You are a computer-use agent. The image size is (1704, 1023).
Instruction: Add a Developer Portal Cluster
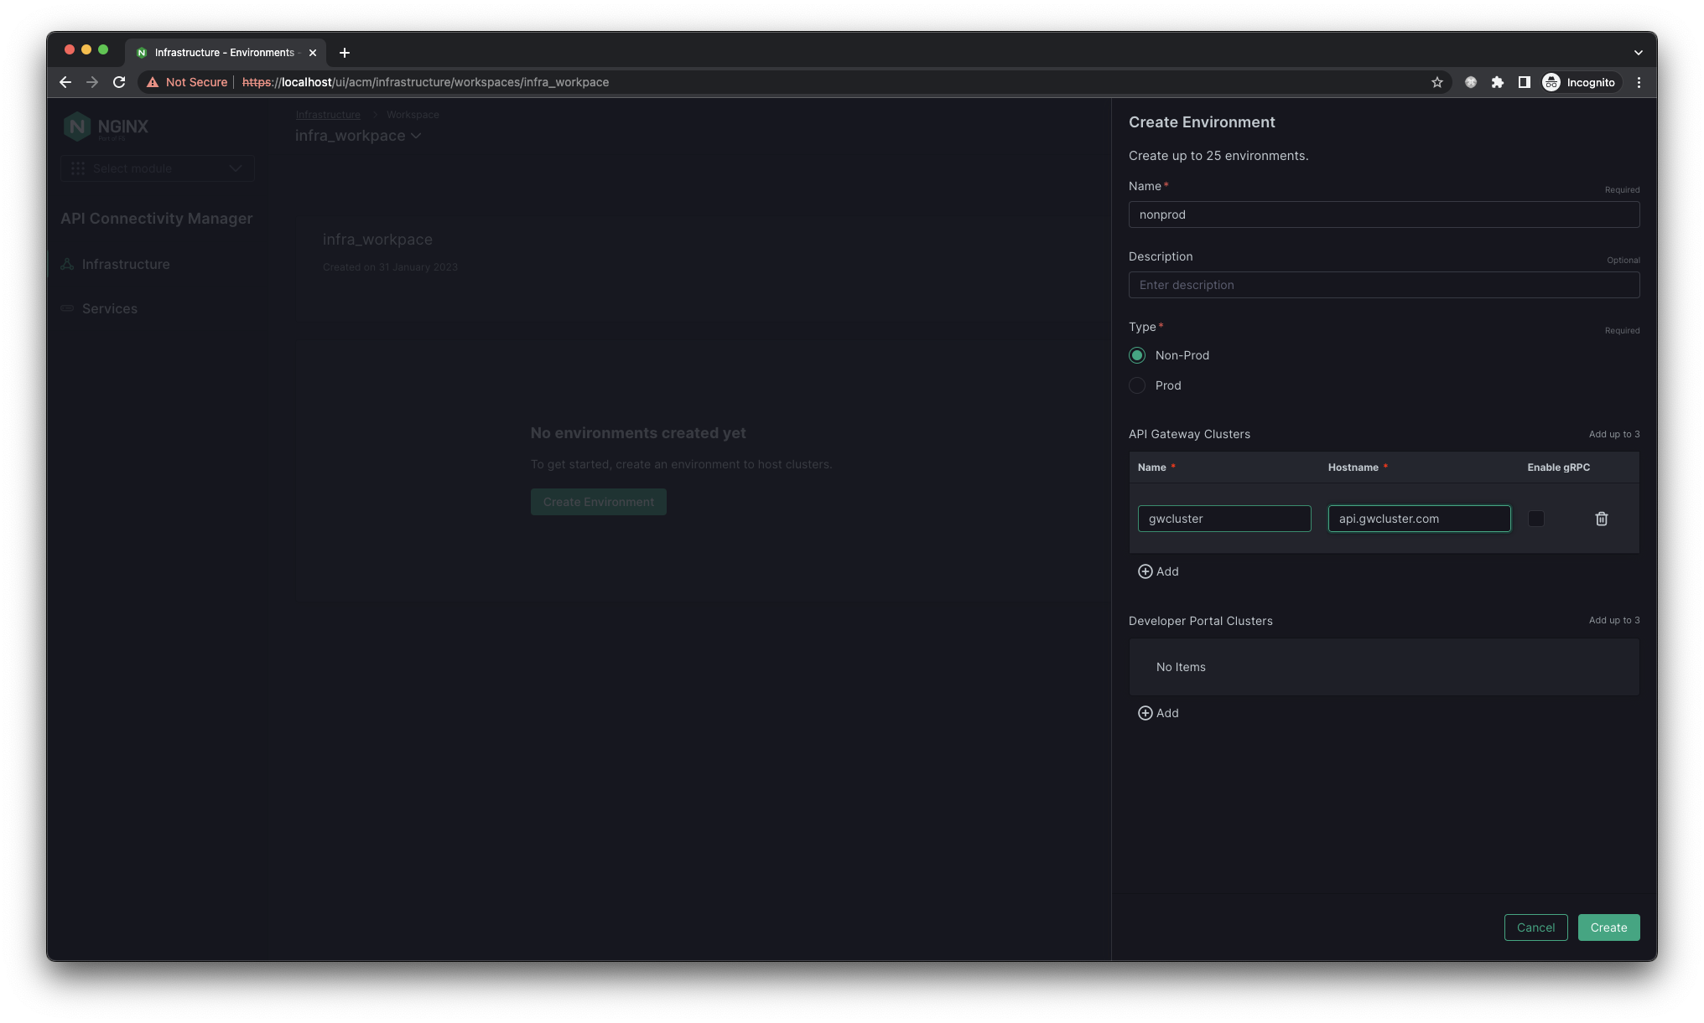(x=1158, y=713)
